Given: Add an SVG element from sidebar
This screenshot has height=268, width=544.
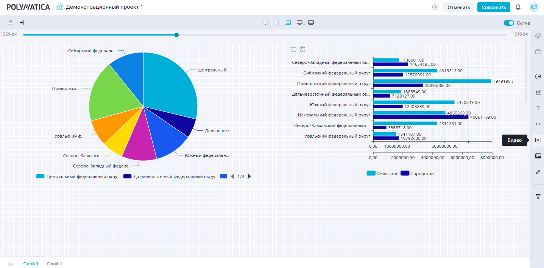Looking at the screenshot, I should coord(538,92).
